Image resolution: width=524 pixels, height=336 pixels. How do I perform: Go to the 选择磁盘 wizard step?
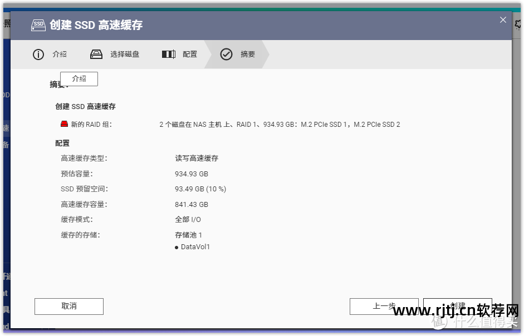click(115, 54)
